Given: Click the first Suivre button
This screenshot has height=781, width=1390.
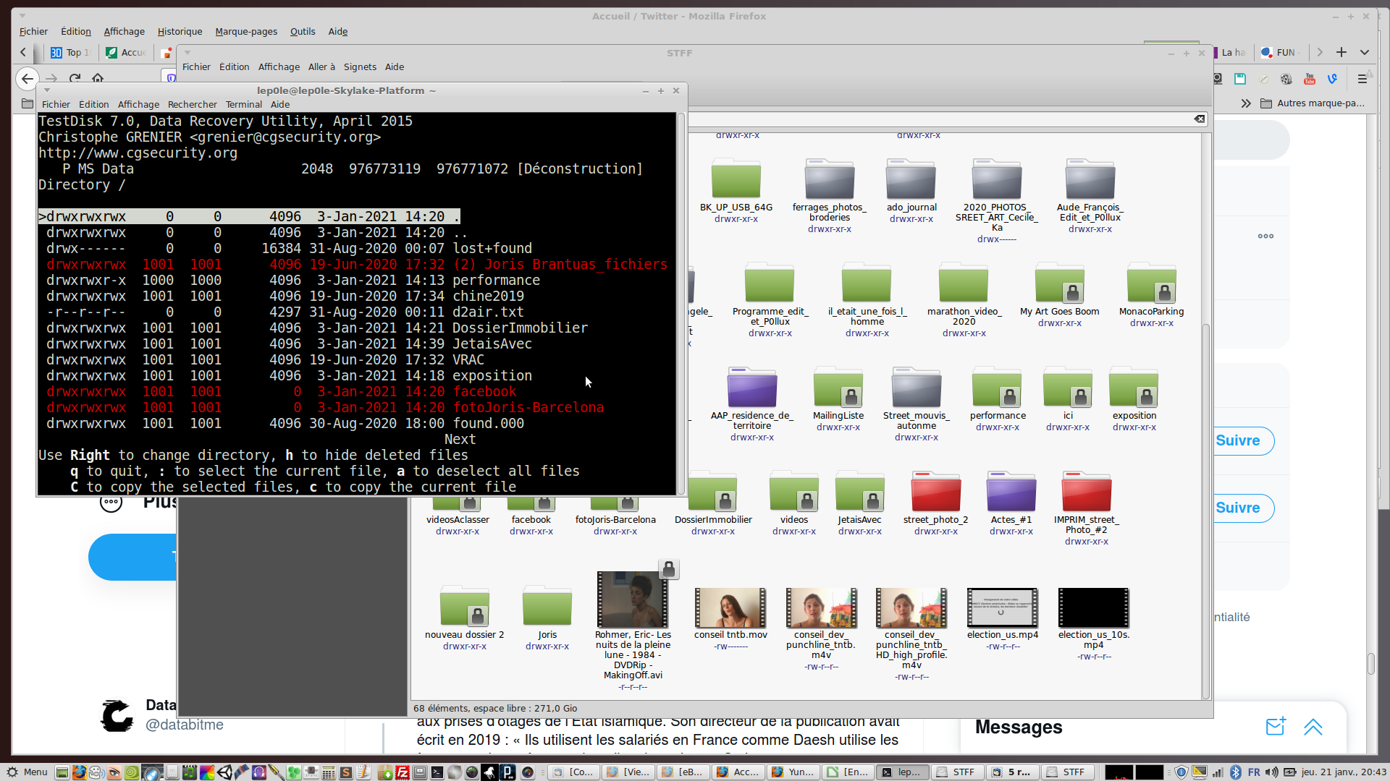Looking at the screenshot, I should tap(1238, 440).
